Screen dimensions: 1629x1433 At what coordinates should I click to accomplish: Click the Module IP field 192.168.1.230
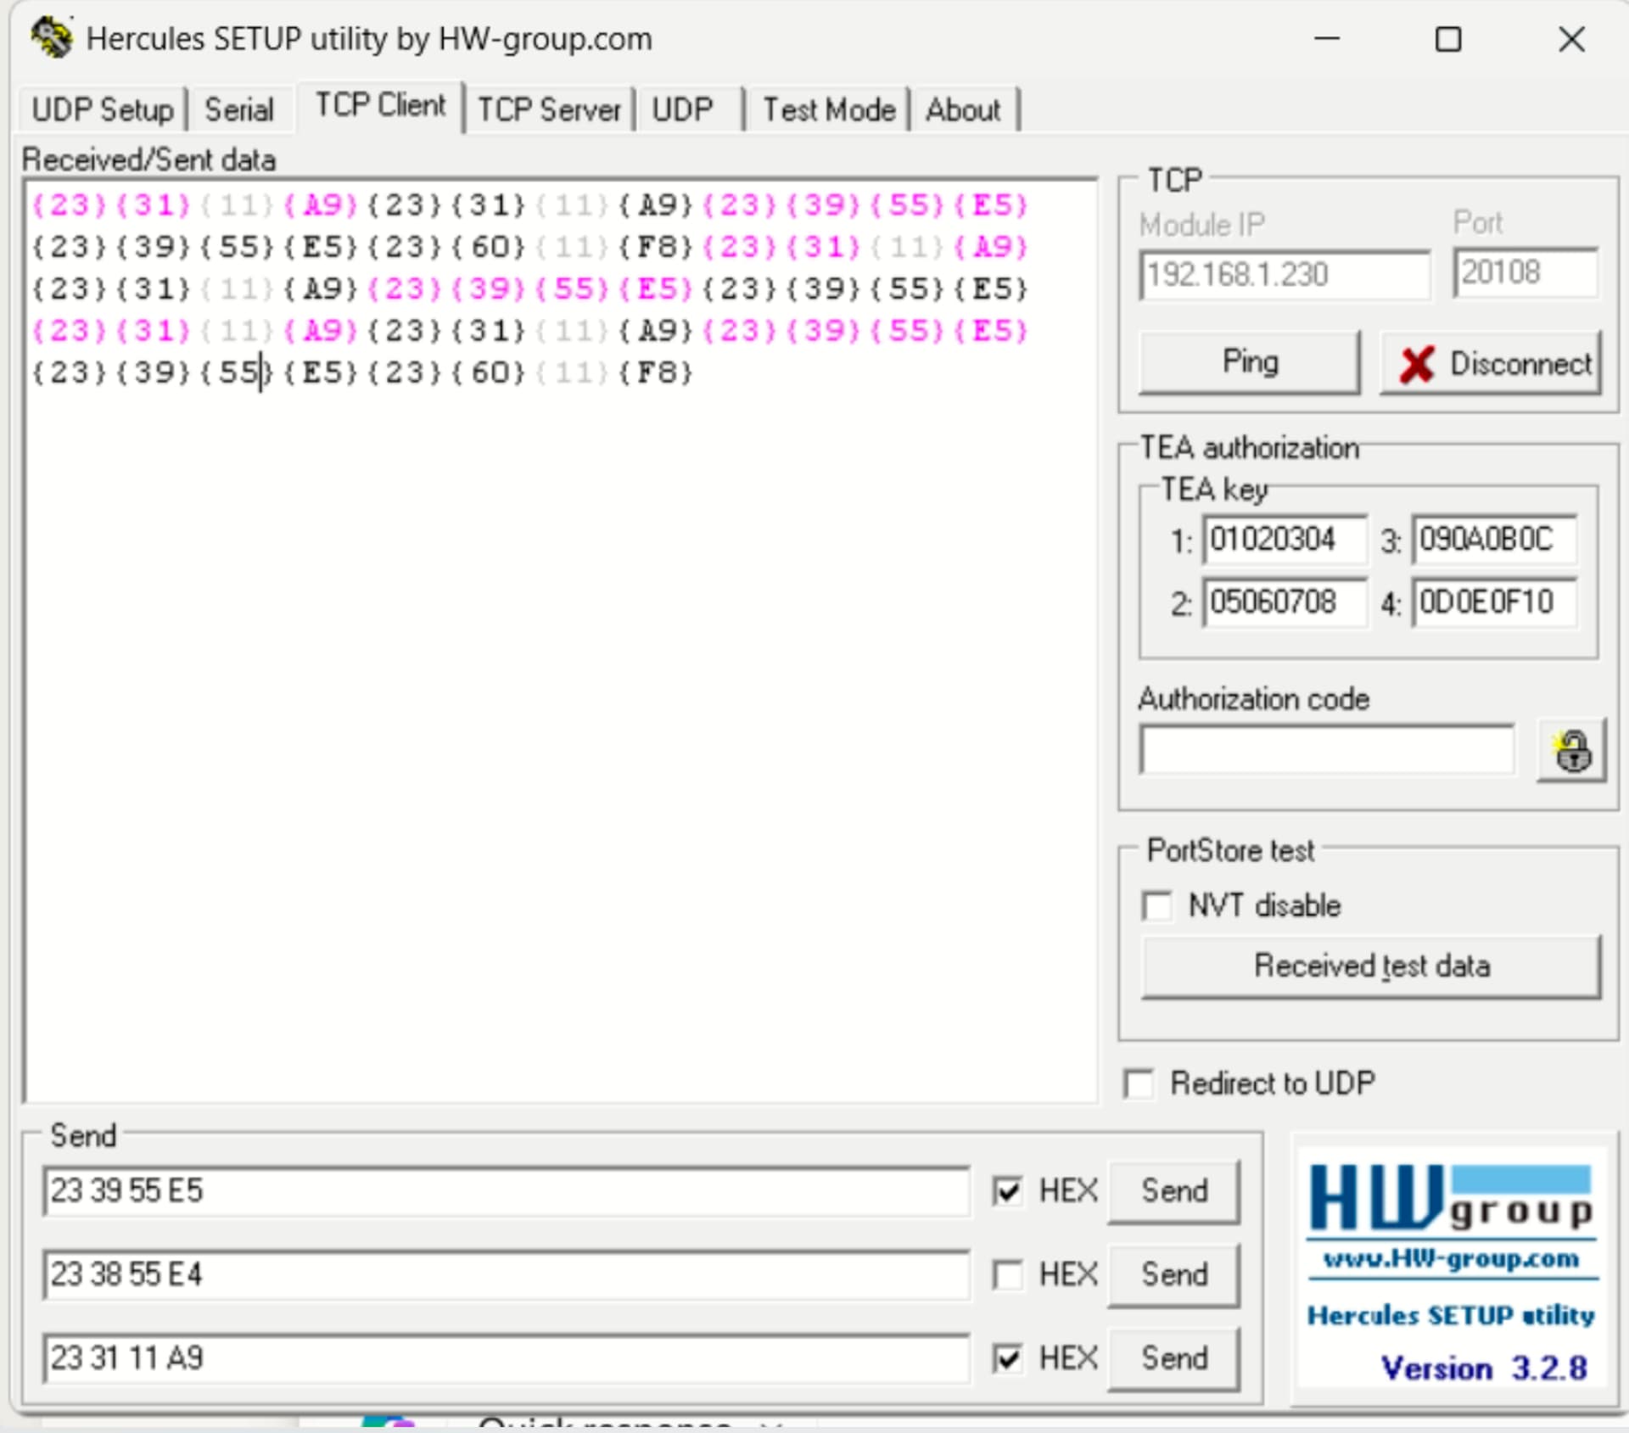click(1285, 275)
